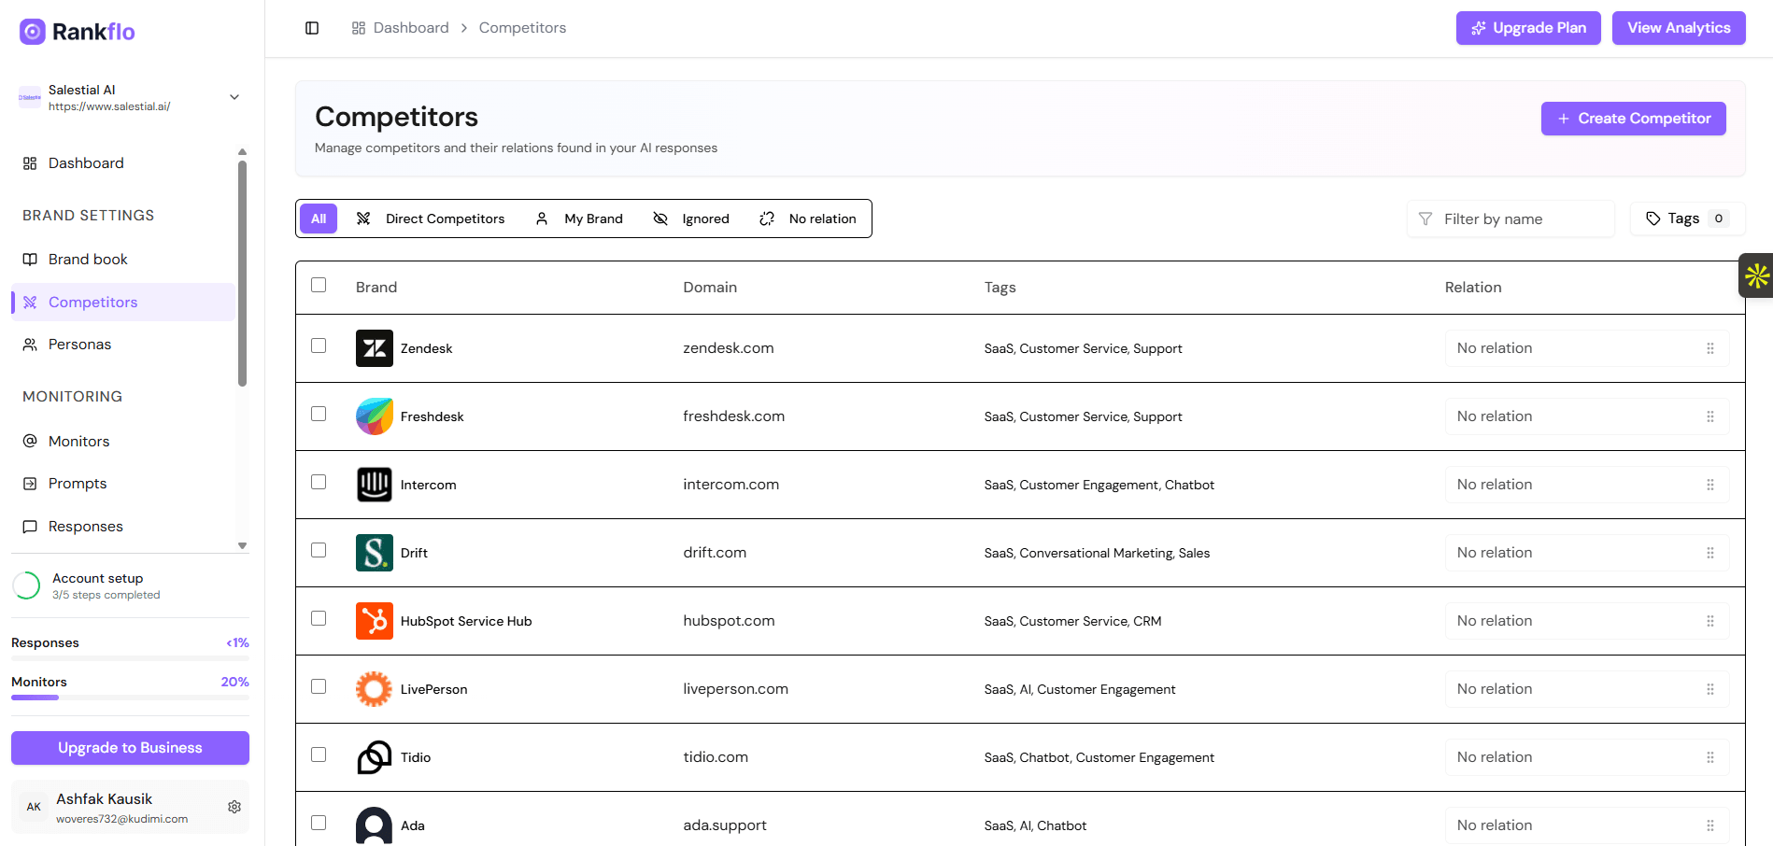
Task: Open the Responses section
Action: click(x=84, y=526)
